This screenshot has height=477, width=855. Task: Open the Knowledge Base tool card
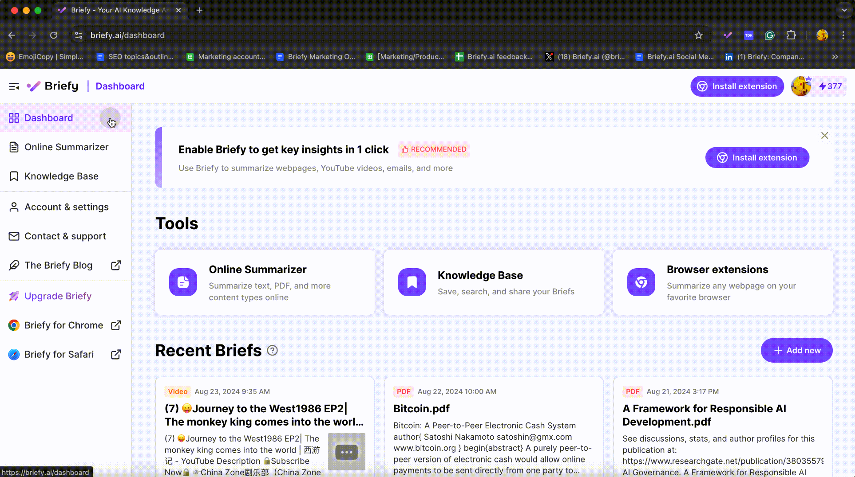pyautogui.click(x=494, y=282)
